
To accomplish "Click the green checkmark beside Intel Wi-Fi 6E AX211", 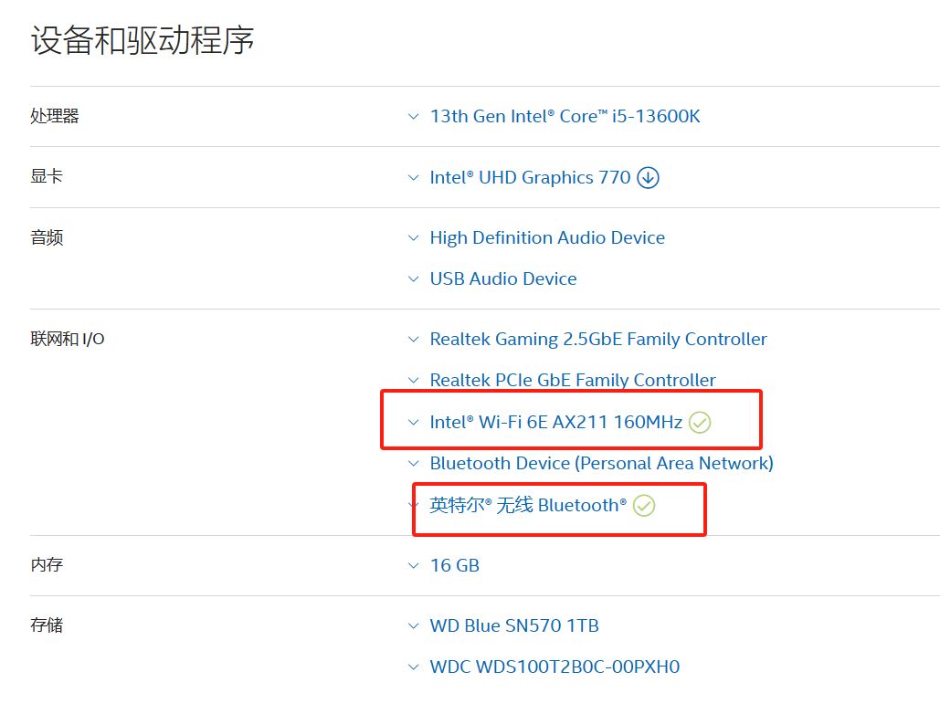I will 699,422.
